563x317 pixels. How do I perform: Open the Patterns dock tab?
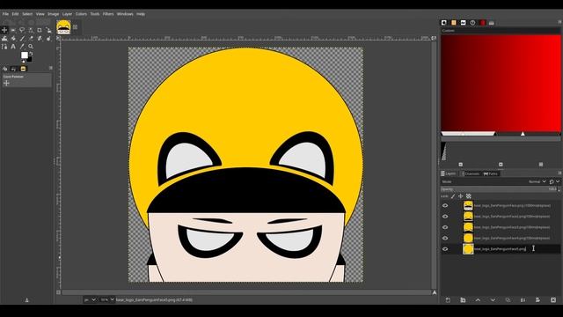tap(454, 23)
